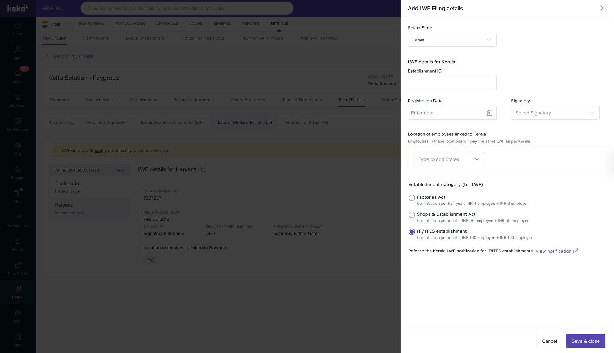This screenshot has width=614, height=353.
Task: Open the Select Signatory dropdown
Action: (x=555, y=113)
